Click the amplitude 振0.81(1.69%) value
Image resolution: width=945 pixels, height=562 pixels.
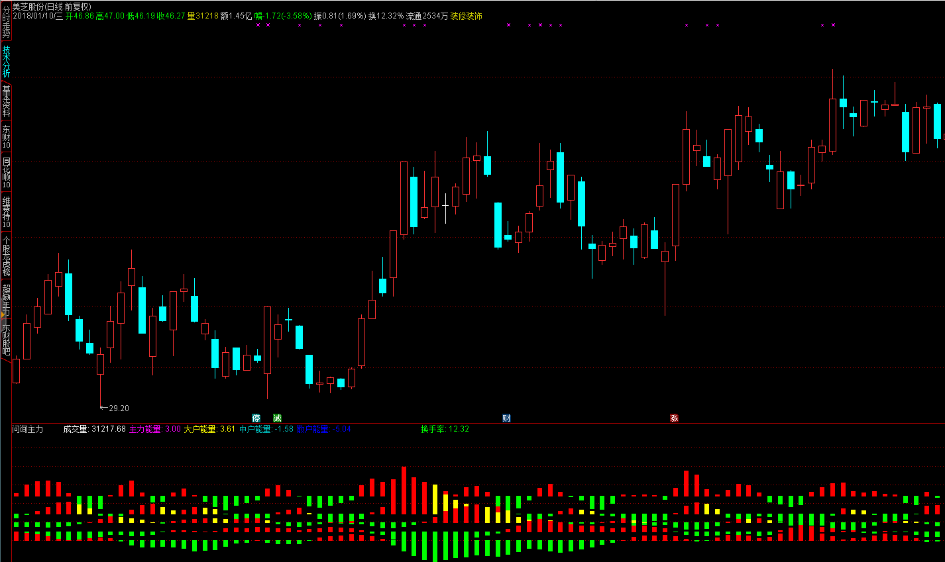[x=340, y=15]
